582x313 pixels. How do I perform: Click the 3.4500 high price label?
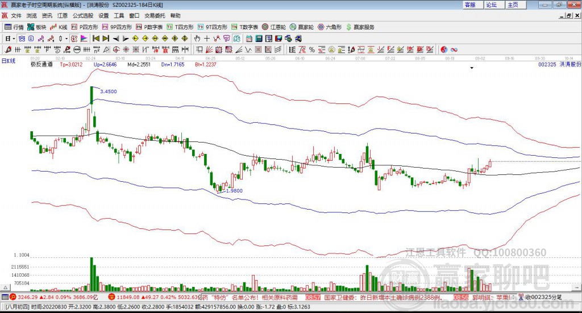click(109, 91)
